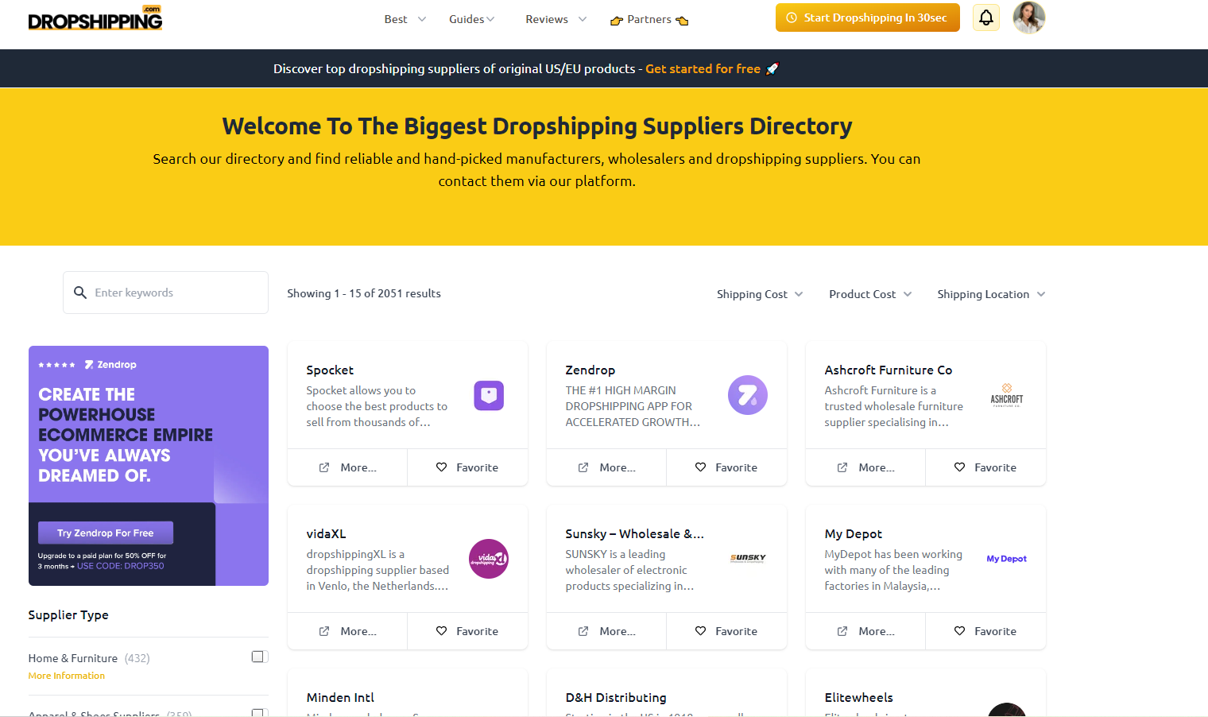Click heart icon on Zendrop card
This screenshot has width=1208, height=717.
(x=700, y=467)
